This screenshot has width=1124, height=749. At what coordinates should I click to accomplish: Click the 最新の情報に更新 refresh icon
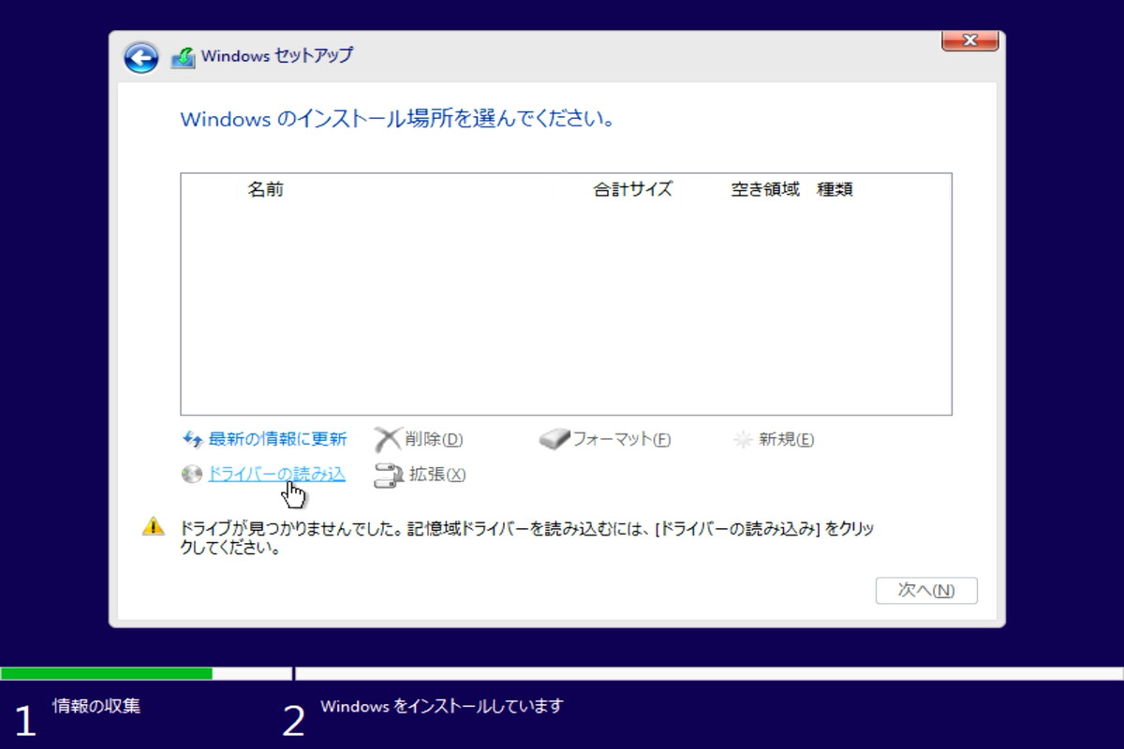tap(192, 439)
